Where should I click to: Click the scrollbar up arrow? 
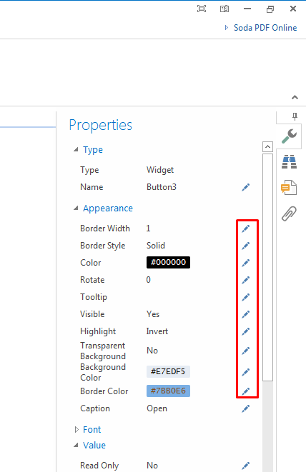(x=267, y=147)
